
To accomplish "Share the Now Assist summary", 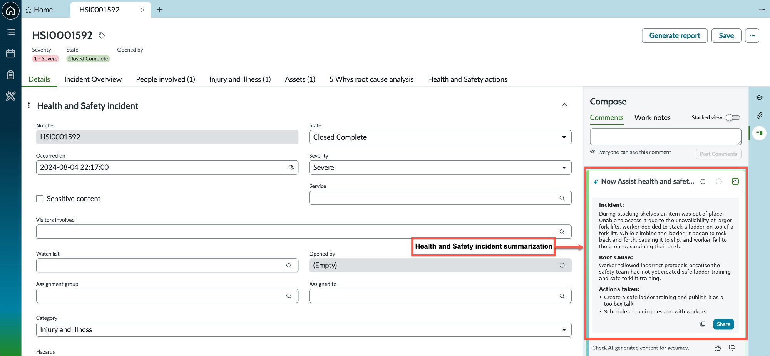I will [x=723, y=324].
